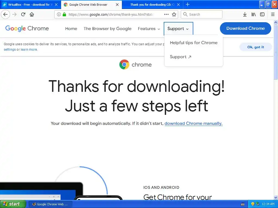Accept cookies with Ok, got it
The image size is (278, 208).
pos(255,47)
